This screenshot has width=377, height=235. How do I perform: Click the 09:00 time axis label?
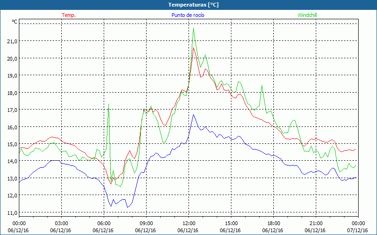[x=146, y=224]
